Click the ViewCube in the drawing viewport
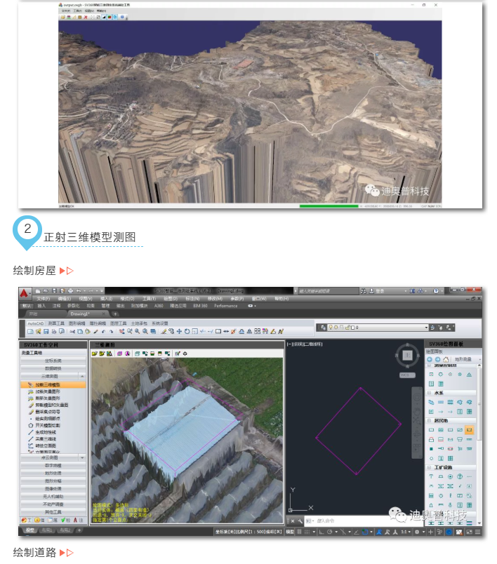The width and height of the screenshot is (497, 564). coord(407,356)
